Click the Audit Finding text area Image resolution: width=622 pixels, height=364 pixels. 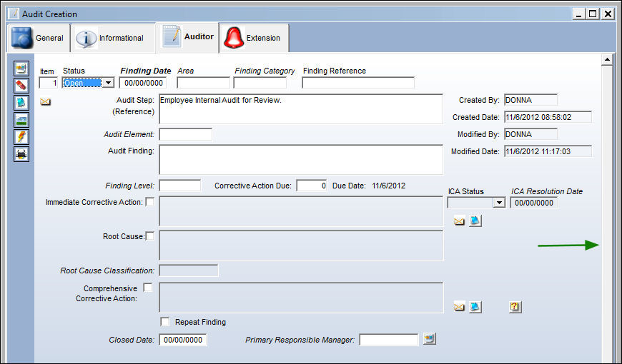[x=301, y=160]
